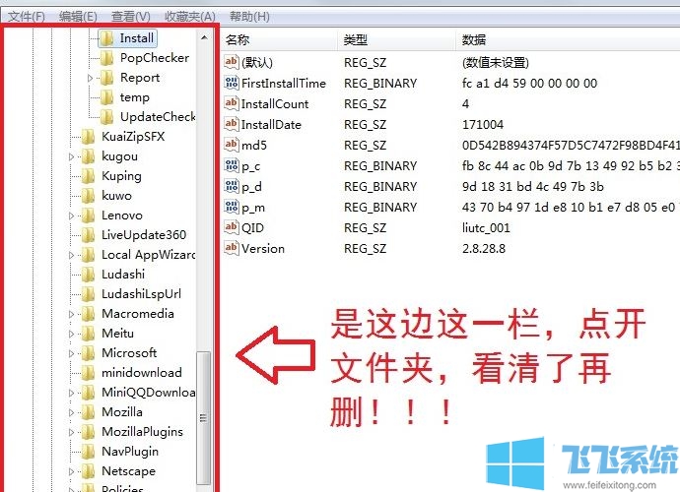The width and height of the screenshot is (680, 492).
Task: Click the kuwo folder icon
Action: click(x=88, y=196)
